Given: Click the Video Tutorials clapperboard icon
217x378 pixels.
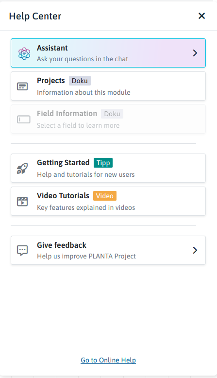Looking at the screenshot, I should pos(22,201).
